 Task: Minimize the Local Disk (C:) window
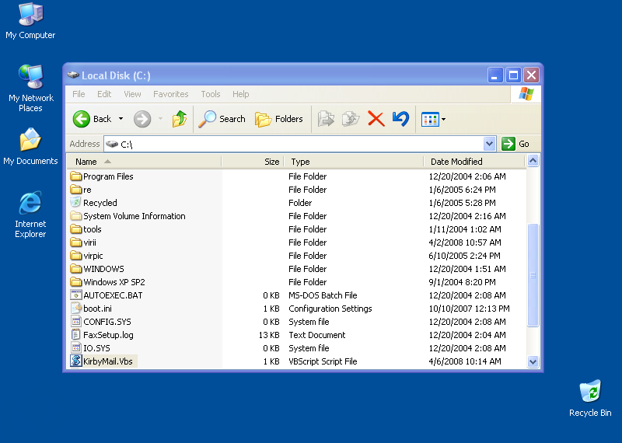495,75
